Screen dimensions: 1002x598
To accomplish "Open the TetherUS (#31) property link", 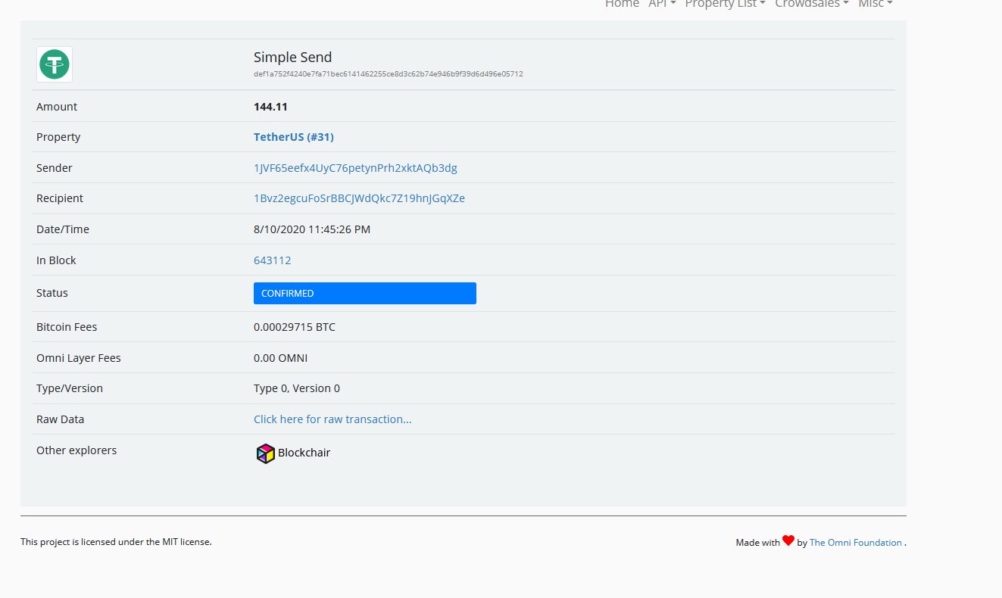I will (x=294, y=137).
